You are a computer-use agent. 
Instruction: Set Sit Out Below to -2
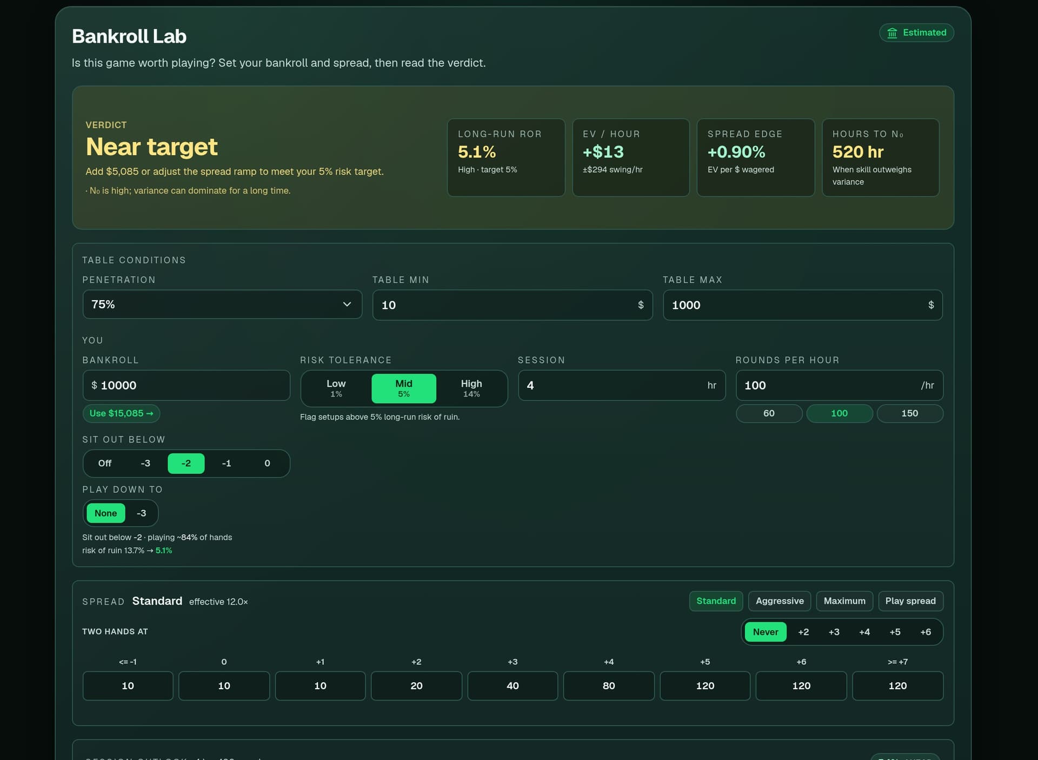coord(186,464)
